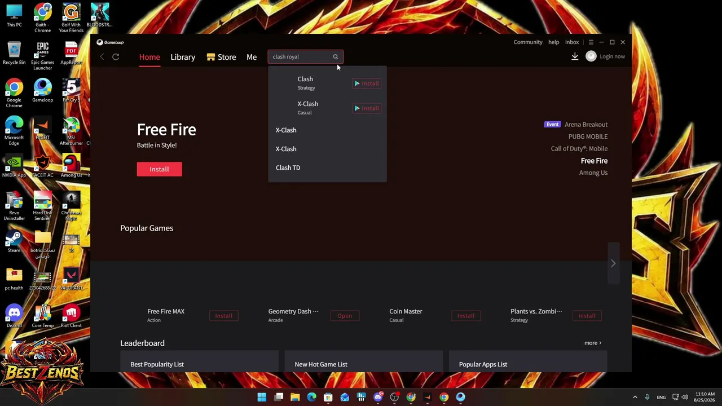The width and height of the screenshot is (722, 406).
Task: Open the Store tab
Action: click(221, 57)
